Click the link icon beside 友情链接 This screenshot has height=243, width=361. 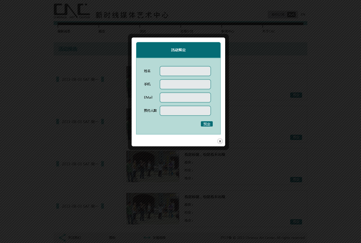[147, 237]
